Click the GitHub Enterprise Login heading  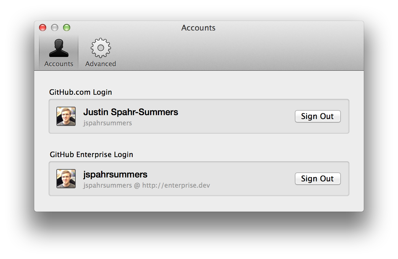click(91, 154)
